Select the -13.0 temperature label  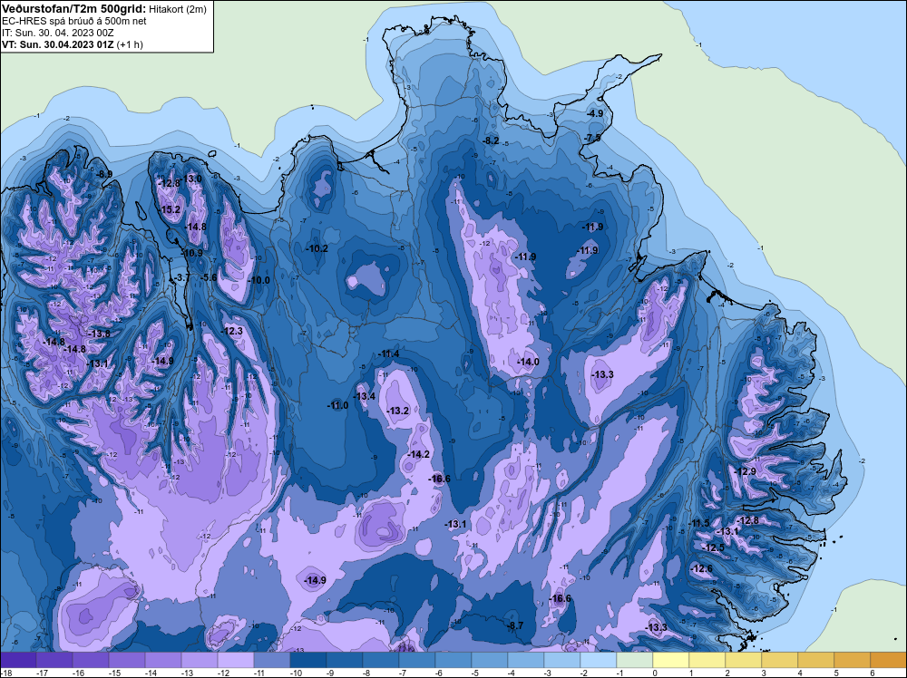(x=190, y=179)
